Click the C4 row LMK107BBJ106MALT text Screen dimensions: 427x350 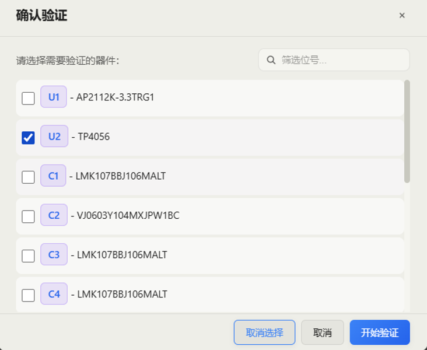[x=122, y=294]
